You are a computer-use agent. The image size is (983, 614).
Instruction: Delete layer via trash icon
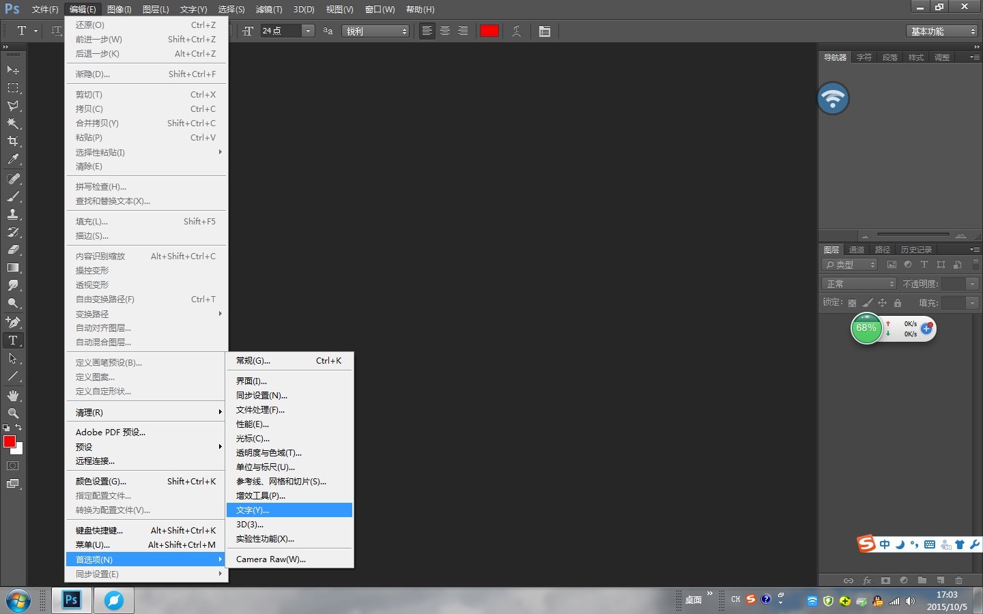(958, 581)
